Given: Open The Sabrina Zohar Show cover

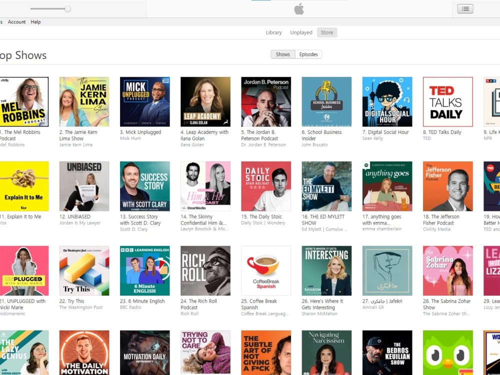Looking at the screenshot, I should (447, 270).
